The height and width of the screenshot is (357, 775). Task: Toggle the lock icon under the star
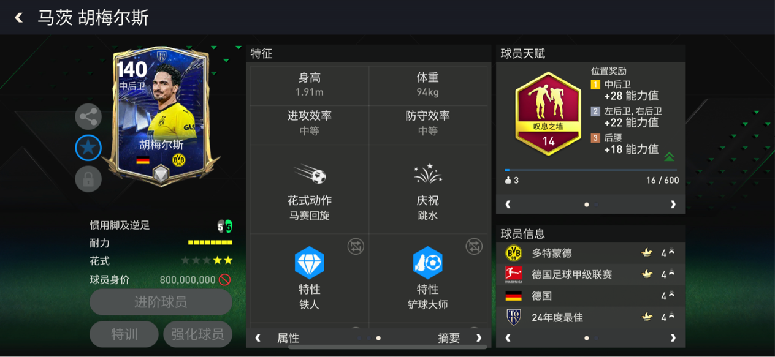click(x=88, y=179)
